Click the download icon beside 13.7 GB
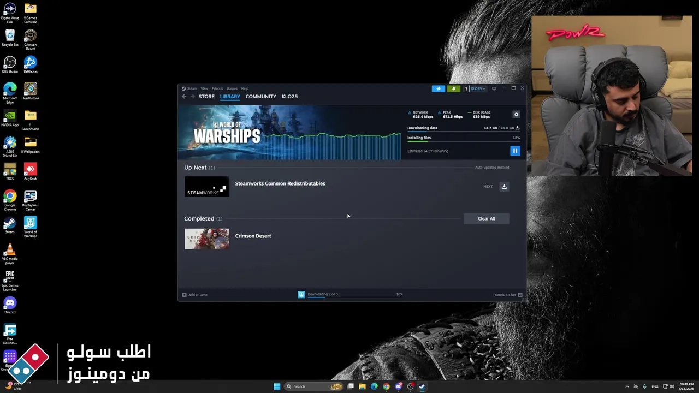Image resolution: width=699 pixels, height=393 pixels. click(517, 128)
